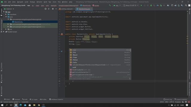Click the override gutter icon
The width and height of the screenshot is (191, 107).
(x=62, y=51)
